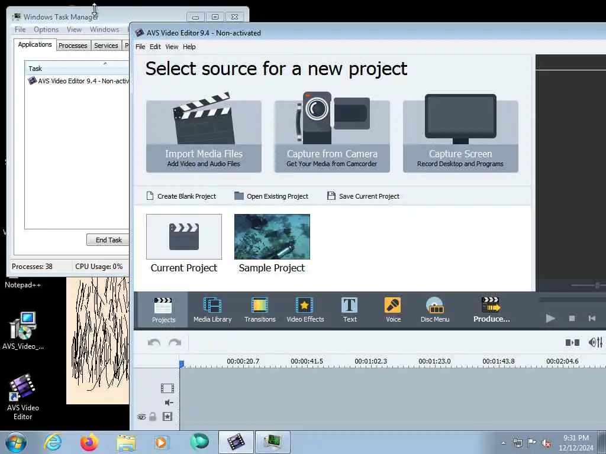
Task: Click the preview seek progress bar
Action: pyautogui.click(x=572, y=299)
